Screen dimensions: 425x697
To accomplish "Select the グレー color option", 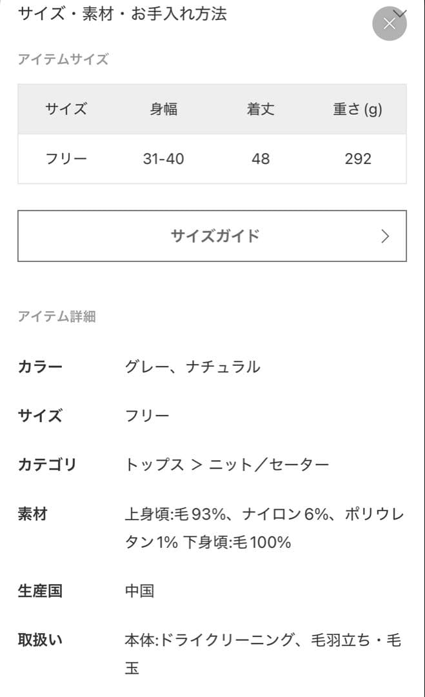I will point(150,366).
